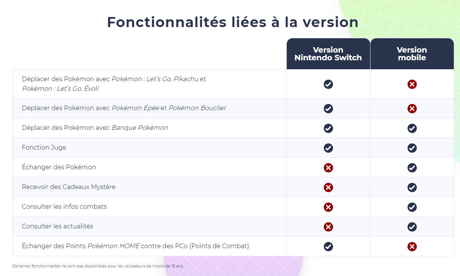460x276 pixels.
Task: Click the Switch checkmark for Épée et Bouclier row
Action: (328, 109)
